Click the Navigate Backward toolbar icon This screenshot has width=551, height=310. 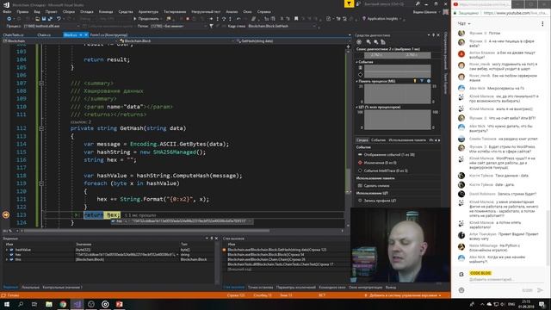(x=9, y=19)
